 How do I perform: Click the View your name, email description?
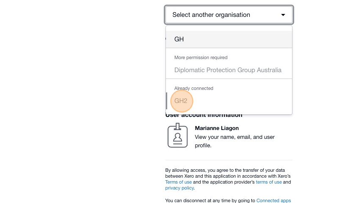point(235,141)
